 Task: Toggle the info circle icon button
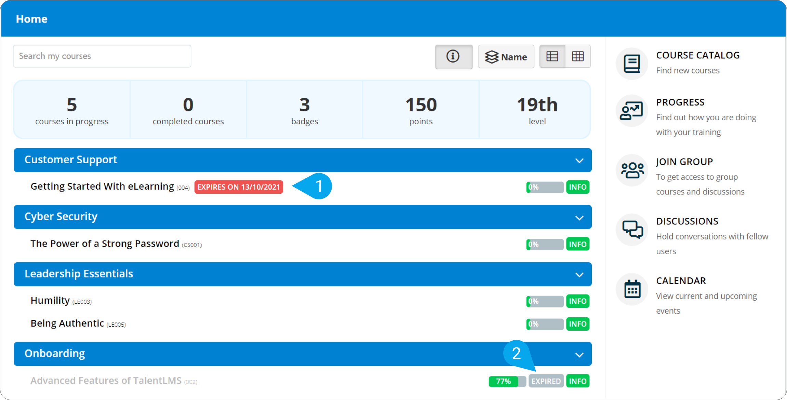pos(453,57)
